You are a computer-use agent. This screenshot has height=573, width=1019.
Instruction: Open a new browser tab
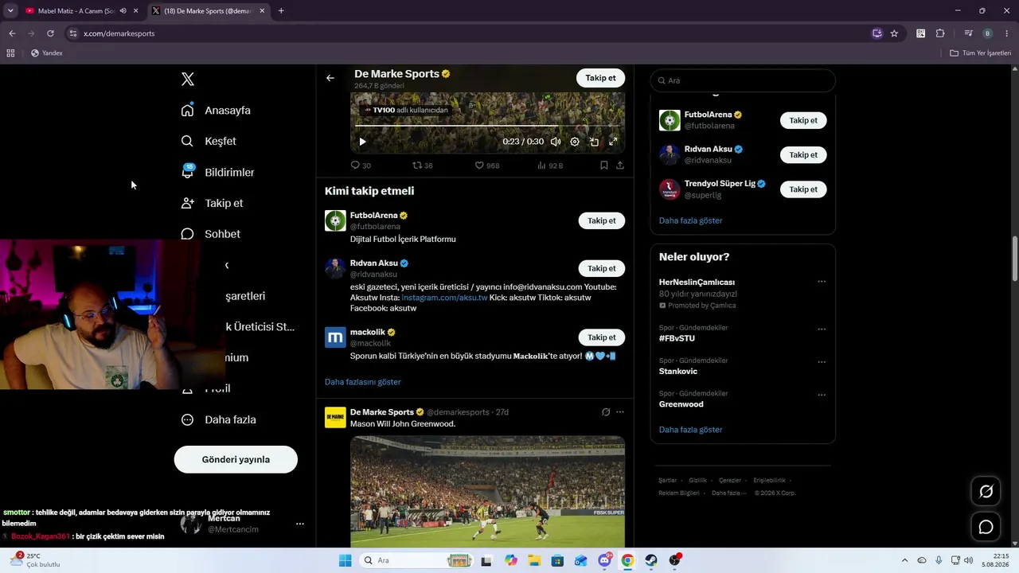click(x=281, y=11)
